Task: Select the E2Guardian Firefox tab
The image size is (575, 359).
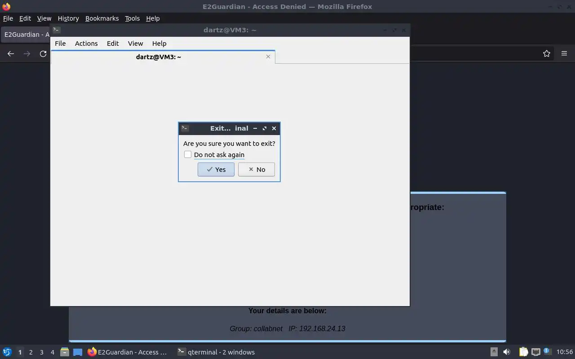Action: 26,35
